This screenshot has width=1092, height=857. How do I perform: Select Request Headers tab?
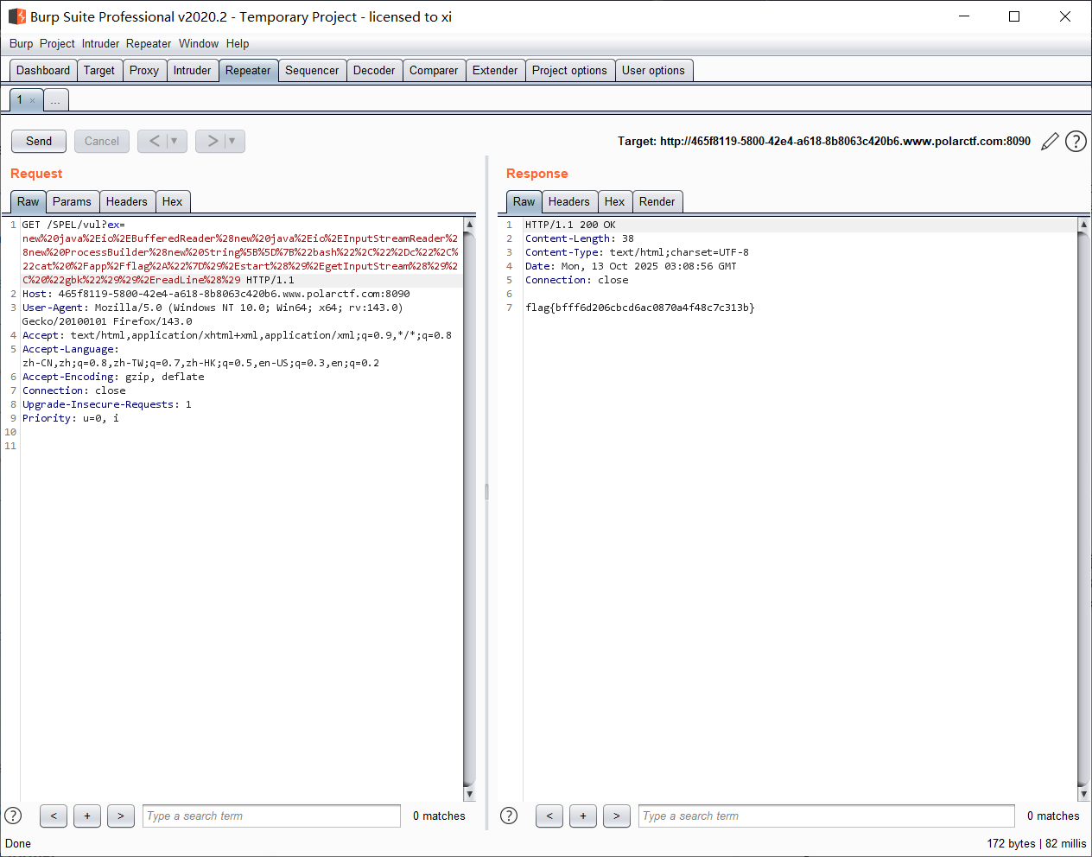pos(127,202)
